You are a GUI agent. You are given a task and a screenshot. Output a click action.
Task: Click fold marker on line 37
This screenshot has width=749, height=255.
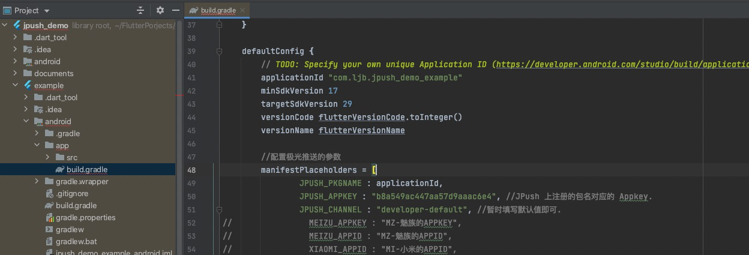click(219, 25)
